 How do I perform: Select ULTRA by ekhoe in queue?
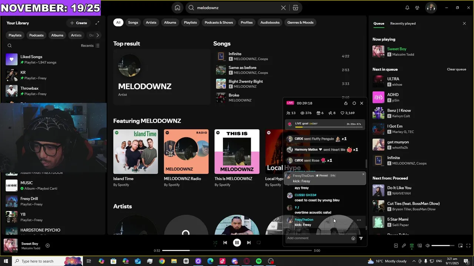[x=419, y=82]
